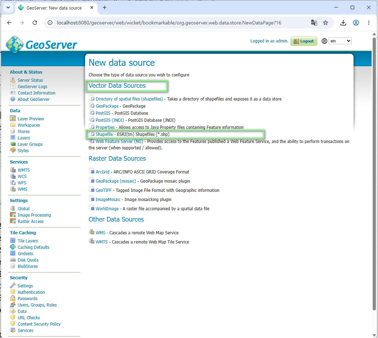The height and width of the screenshot is (338, 378).
Task: Open the Data security link
Action: [x=22, y=311]
